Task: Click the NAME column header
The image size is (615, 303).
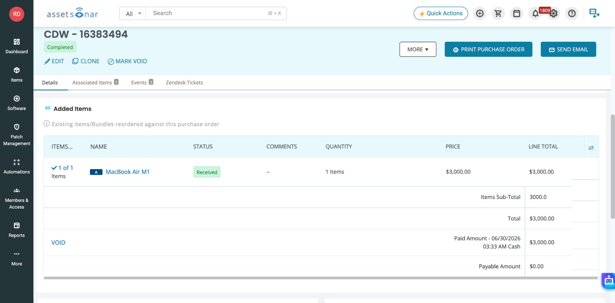Action: [99, 147]
